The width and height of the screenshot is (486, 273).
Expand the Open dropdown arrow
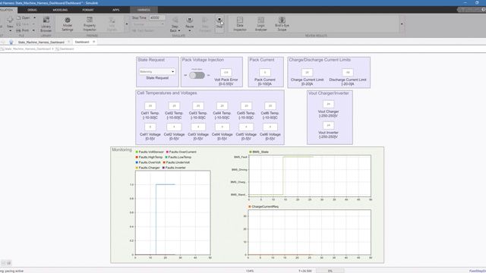(x=34, y=18)
